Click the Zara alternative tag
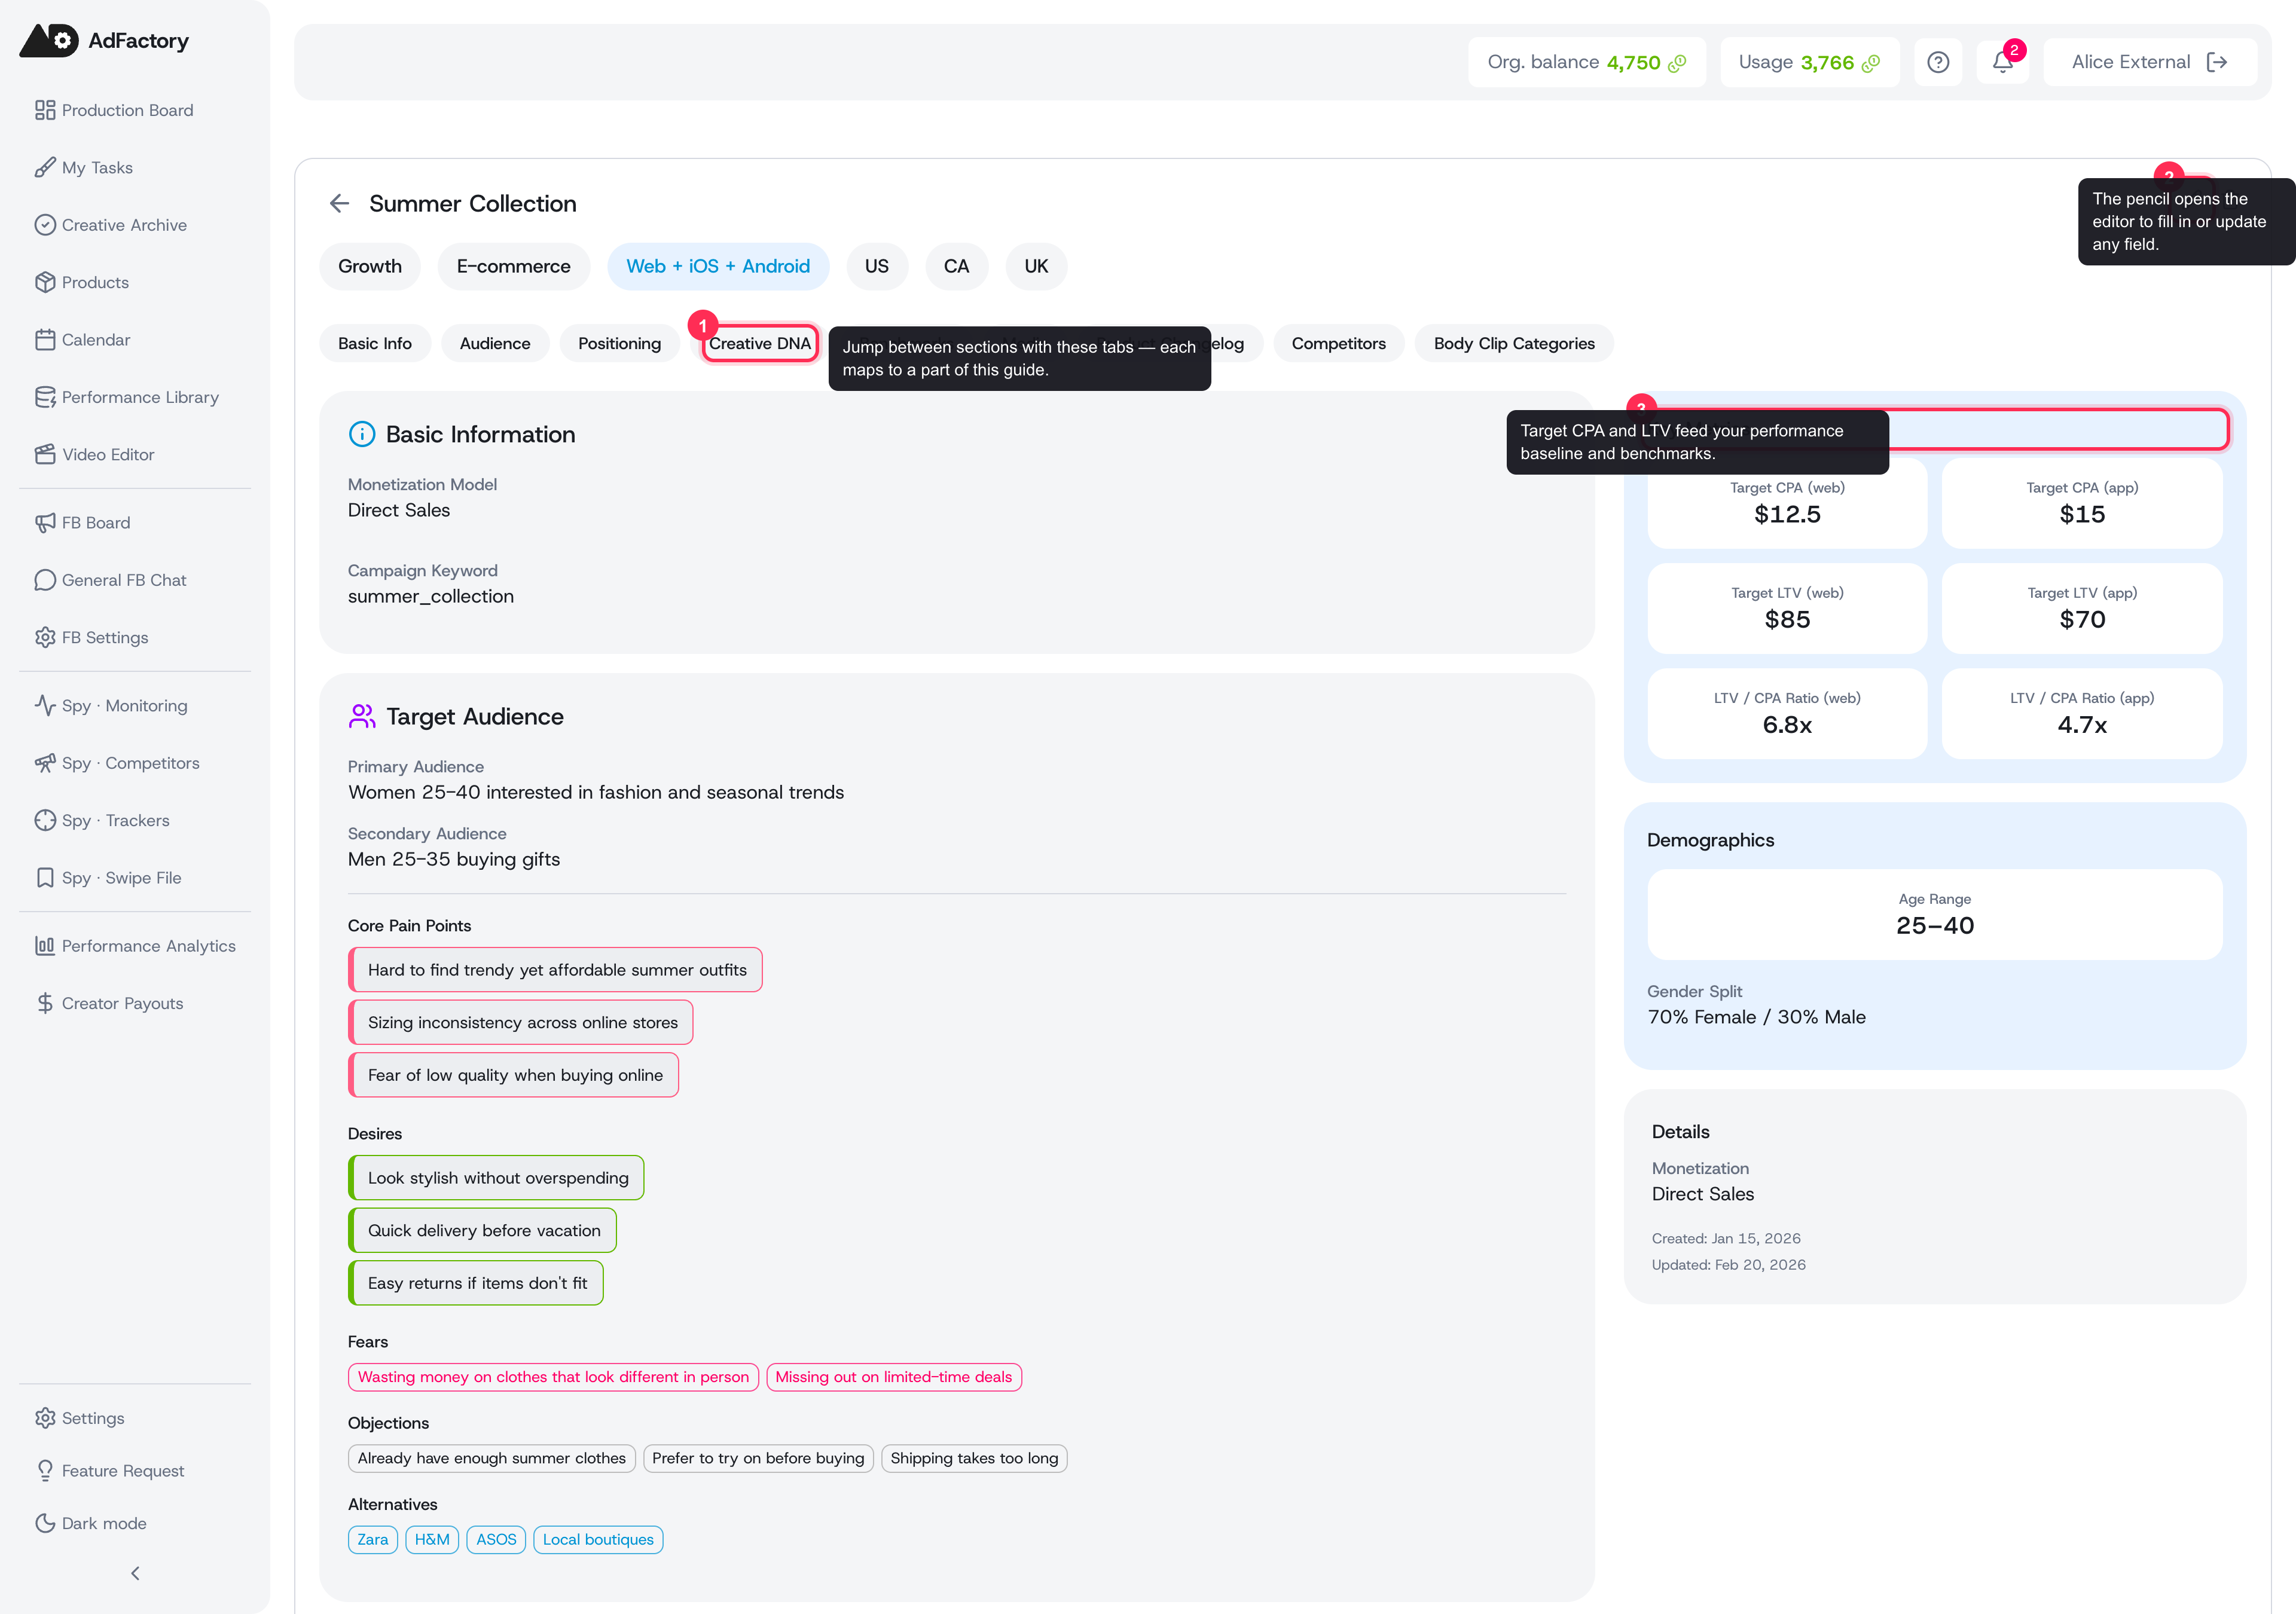Image resolution: width=2296 pixels, height=1614 pixels. click(x=373, y=1539)
